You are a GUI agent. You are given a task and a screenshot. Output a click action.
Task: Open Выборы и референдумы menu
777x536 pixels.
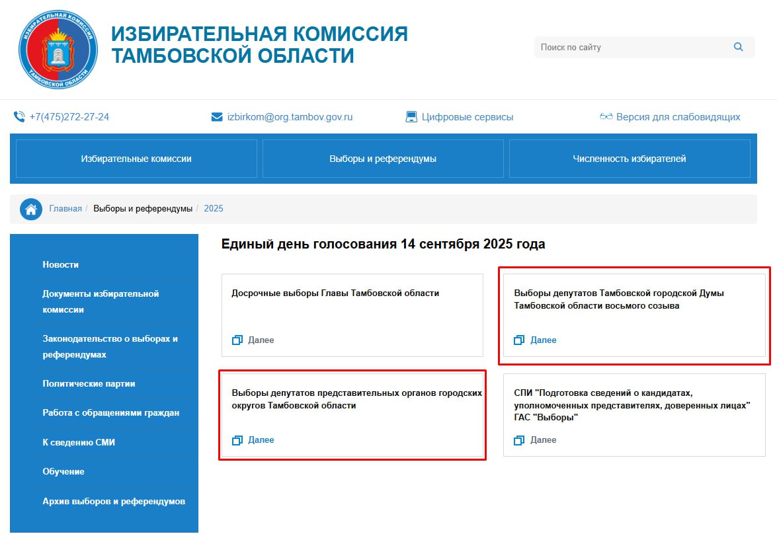coord(383,159)
